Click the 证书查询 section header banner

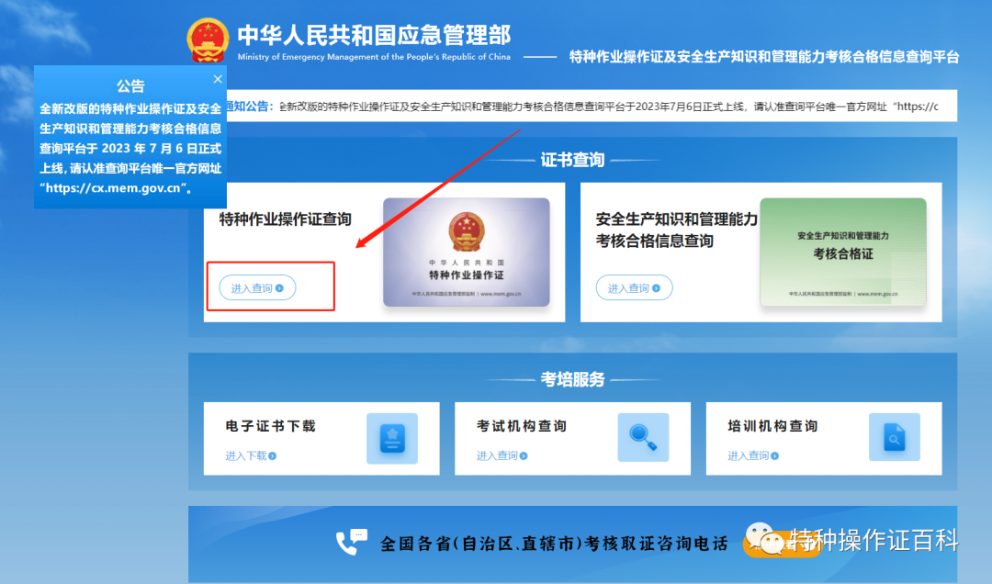[571, 158]
